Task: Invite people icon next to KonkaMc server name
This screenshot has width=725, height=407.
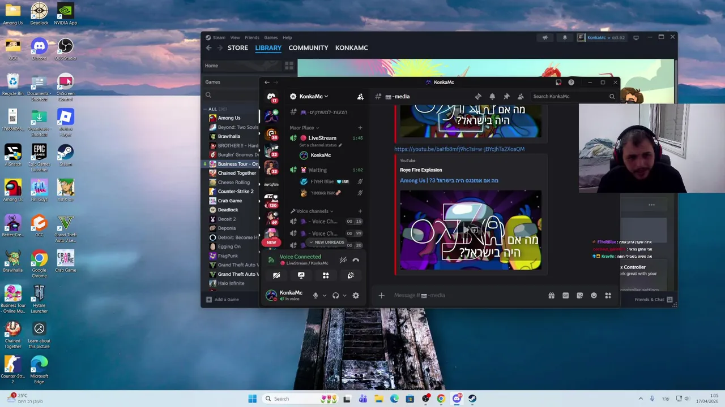Action: click(360, 97)
